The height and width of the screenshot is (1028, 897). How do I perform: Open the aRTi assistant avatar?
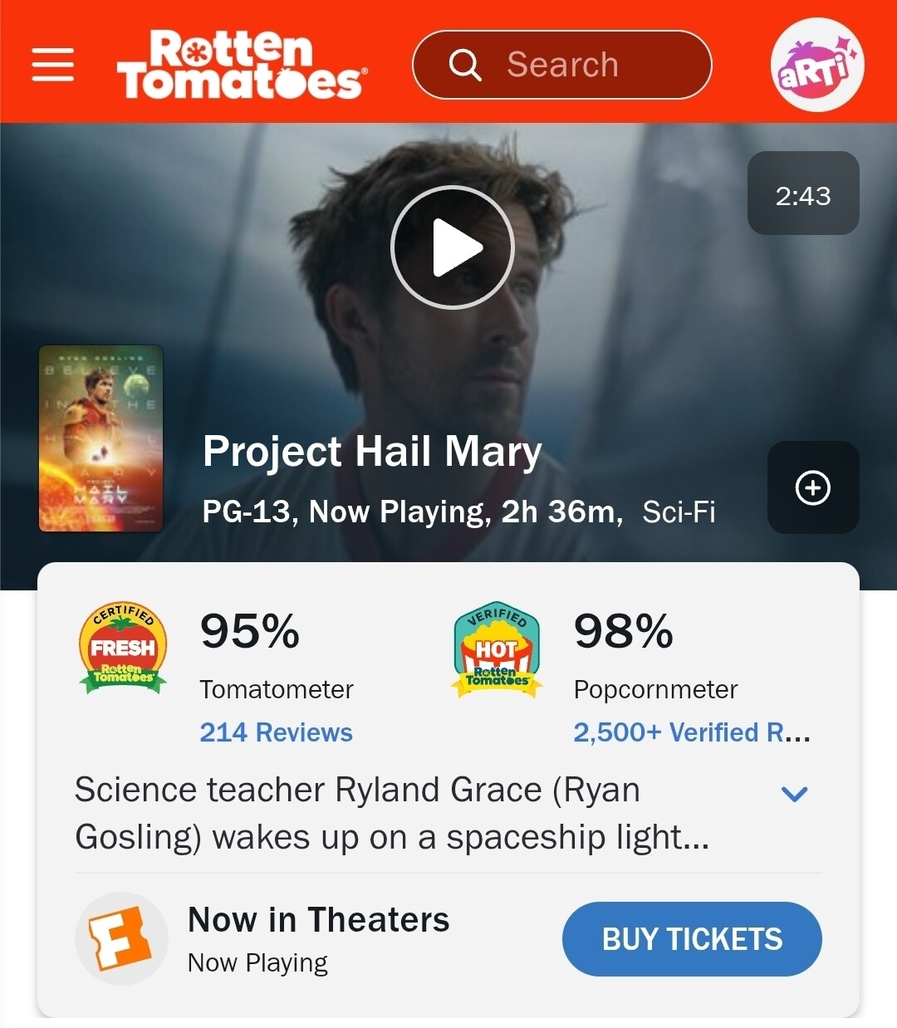tap(817, 65)
